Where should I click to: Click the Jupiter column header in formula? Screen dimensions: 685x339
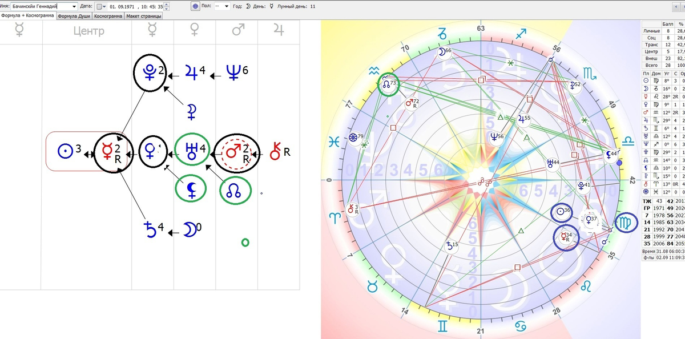(x=278, y=31)
